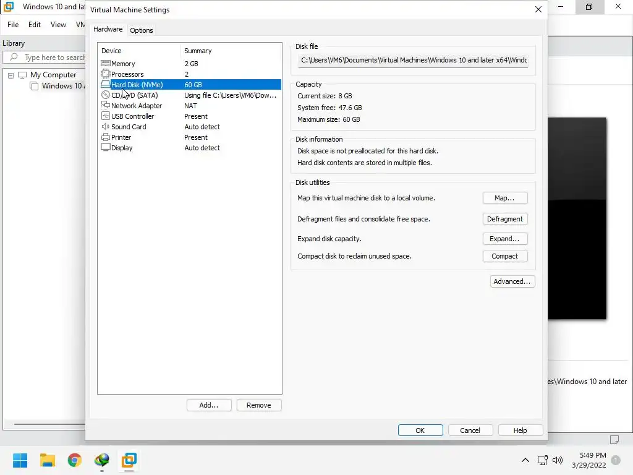Viewport: 633px width, 475px height.
Task: Click 'Present' summary for USB Controller
Action: point(196,116)
